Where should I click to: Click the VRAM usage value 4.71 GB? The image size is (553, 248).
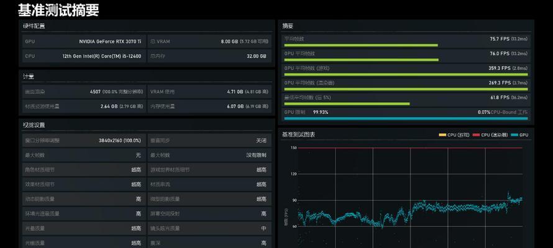[235, 92]
